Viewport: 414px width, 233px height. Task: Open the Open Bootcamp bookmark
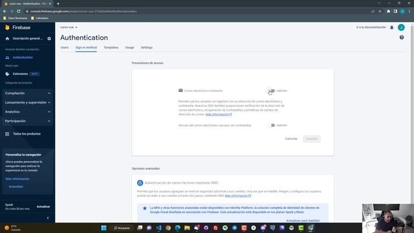16,18
